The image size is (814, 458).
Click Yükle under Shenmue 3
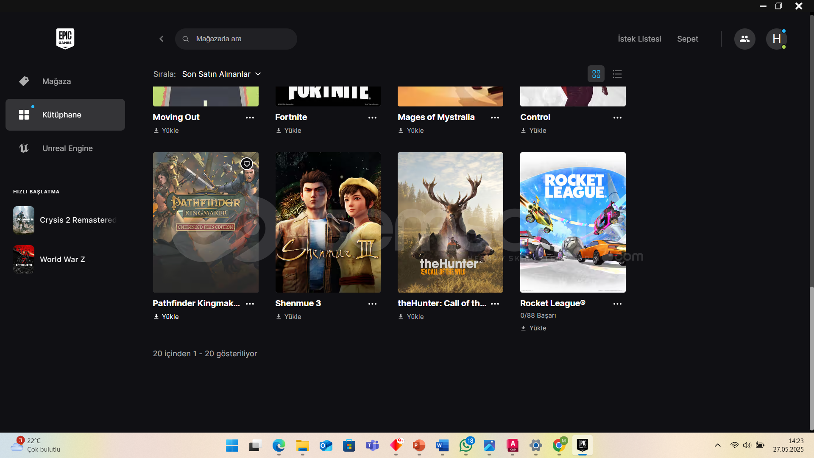click(289, 317)
